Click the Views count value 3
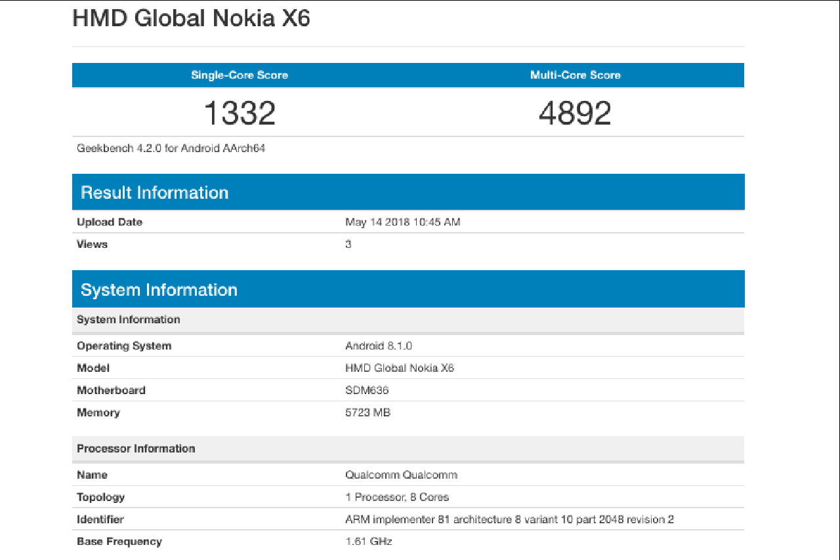 348,245
